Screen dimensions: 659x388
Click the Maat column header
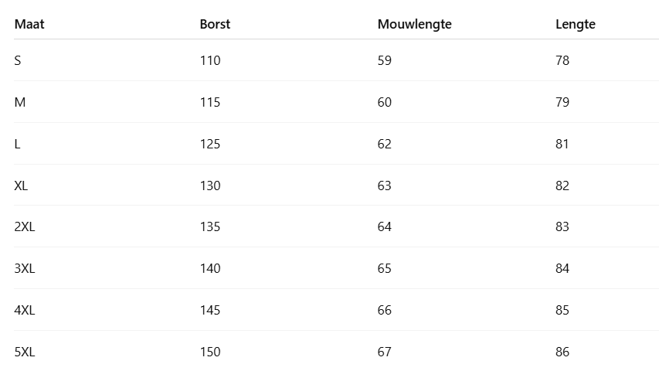point(29,24)
